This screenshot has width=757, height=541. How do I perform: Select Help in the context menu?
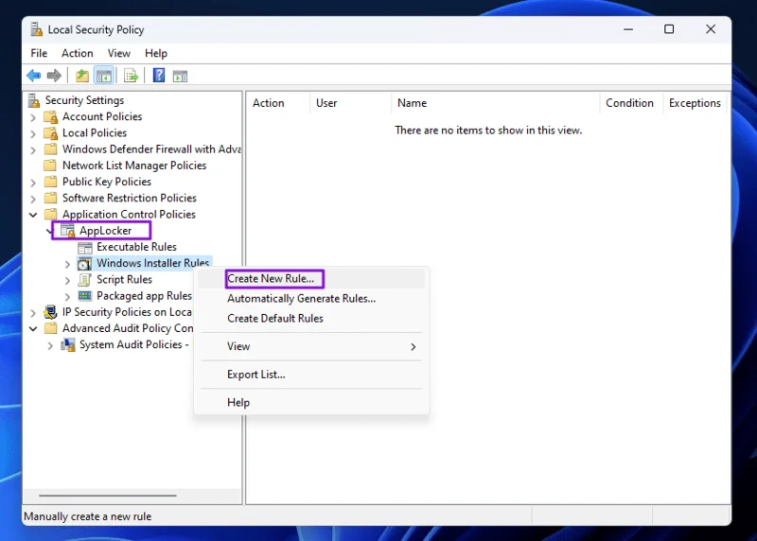click(x=311, y=403)
